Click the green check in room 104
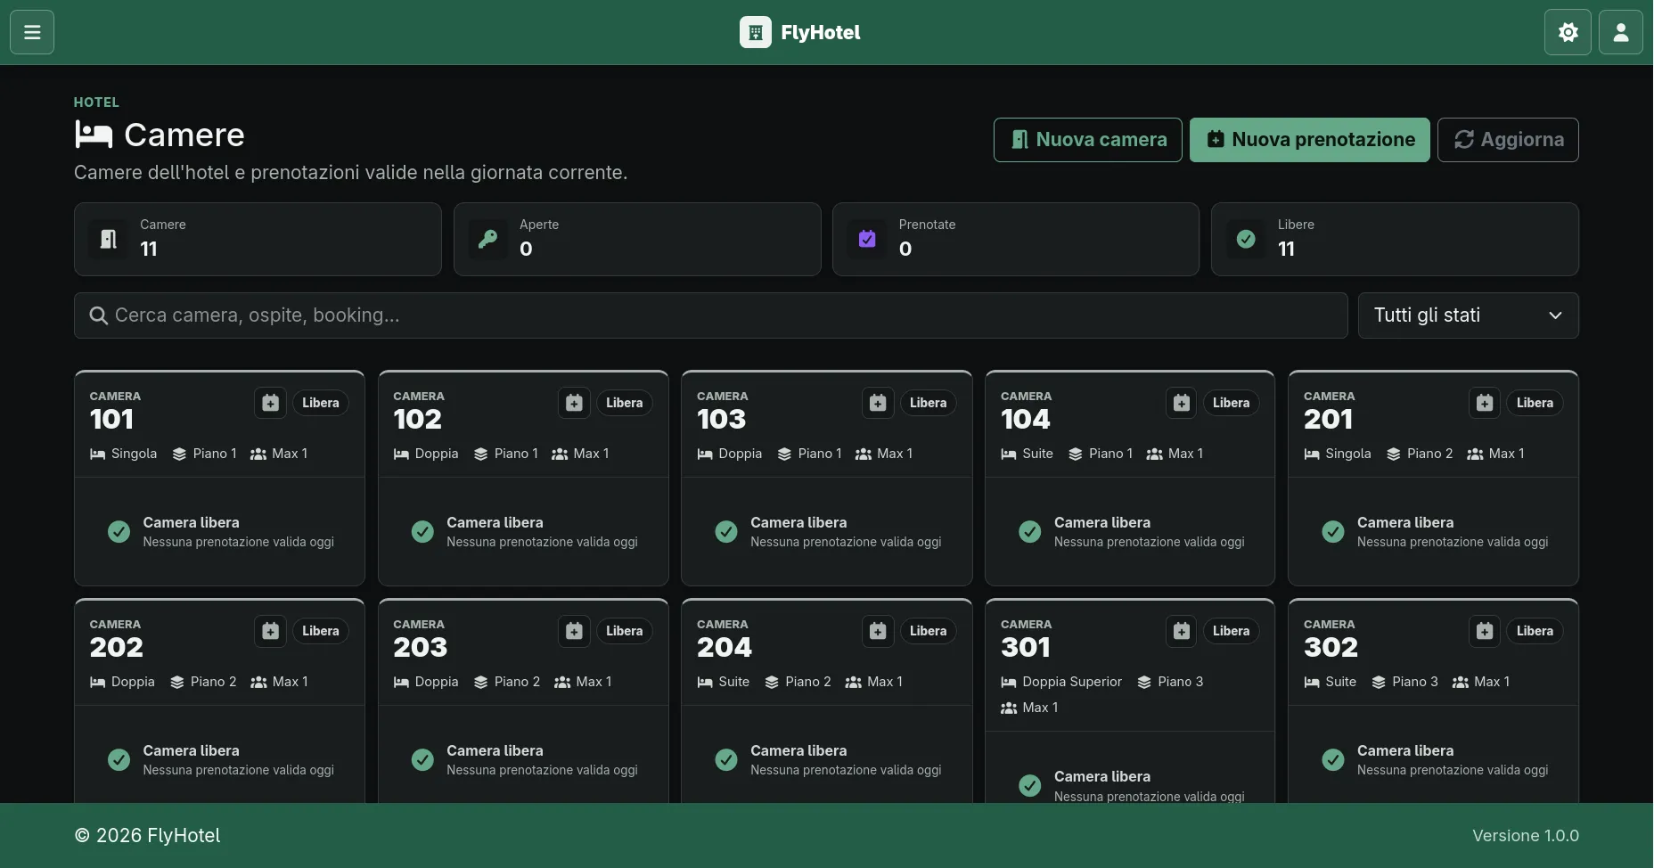The height and width of the screenshot is (868, 1654). [x=1029, y=532]
